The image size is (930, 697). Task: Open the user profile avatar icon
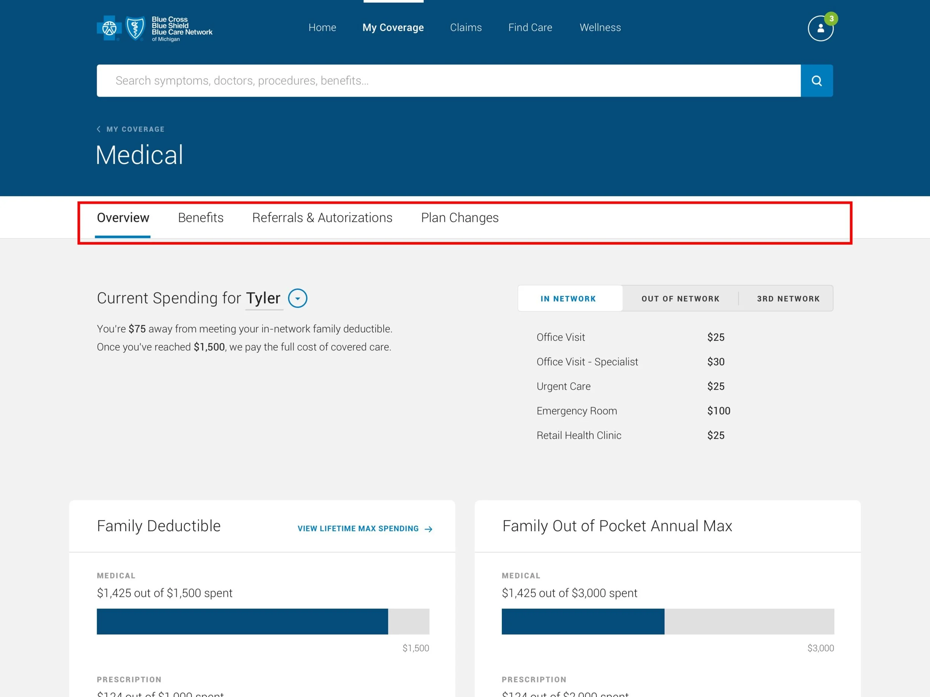[x=820, y=29]
